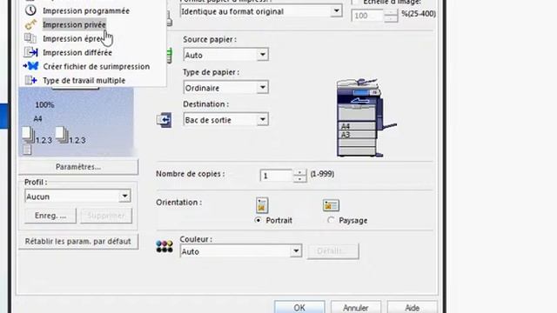Select the A3 tray on copier image
Screen dimensions: 557x313
coord(357,135)
